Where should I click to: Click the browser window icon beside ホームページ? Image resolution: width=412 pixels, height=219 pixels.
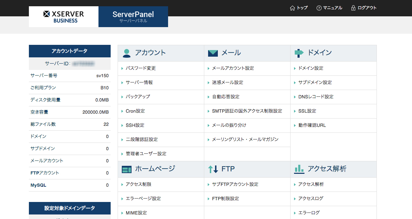[x=127, y=169]
